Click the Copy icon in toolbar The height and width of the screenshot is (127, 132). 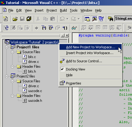click(46, 19)
